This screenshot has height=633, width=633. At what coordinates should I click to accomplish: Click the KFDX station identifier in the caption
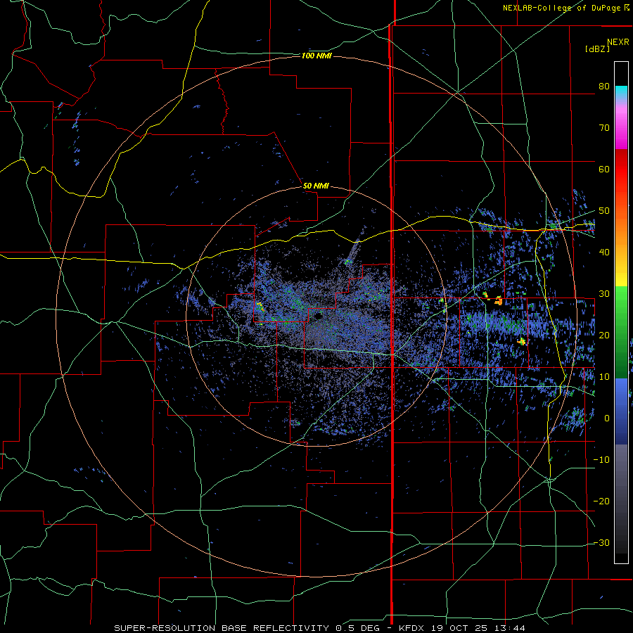tap(411, 628)
